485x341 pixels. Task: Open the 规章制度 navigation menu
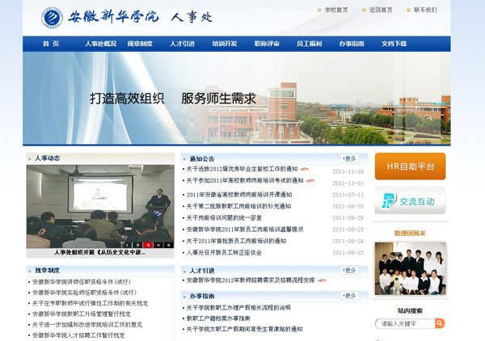pyautogui.click(x=140, y=44)
